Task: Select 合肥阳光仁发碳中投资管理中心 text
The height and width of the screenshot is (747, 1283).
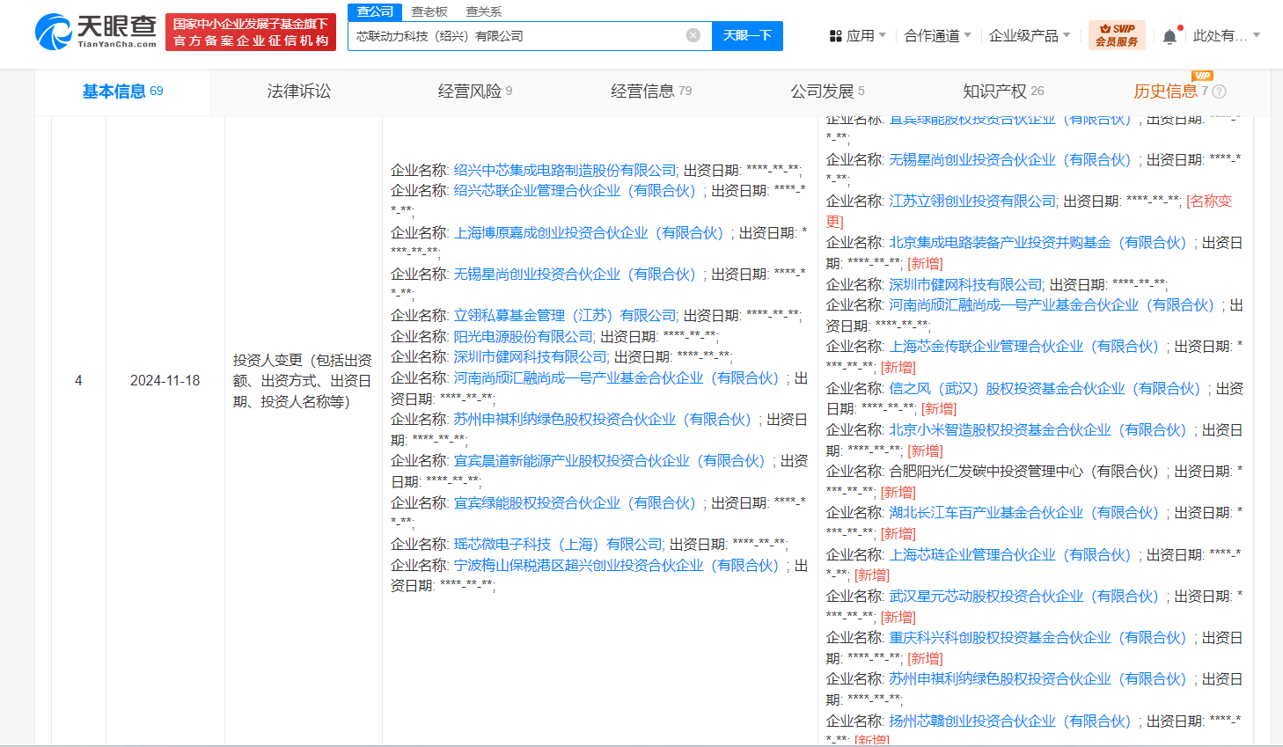Action: click(x=1028, y=472)
